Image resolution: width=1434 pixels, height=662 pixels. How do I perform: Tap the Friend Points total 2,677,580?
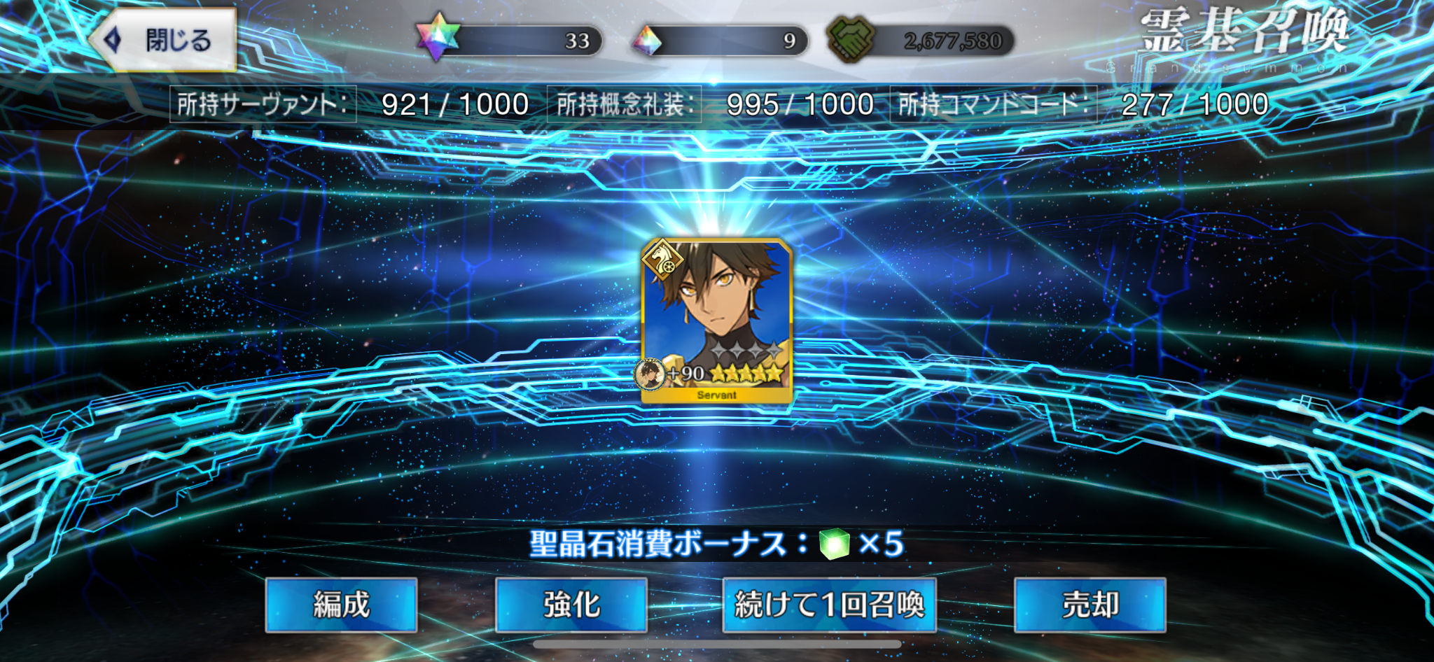[x=952, y=41]
